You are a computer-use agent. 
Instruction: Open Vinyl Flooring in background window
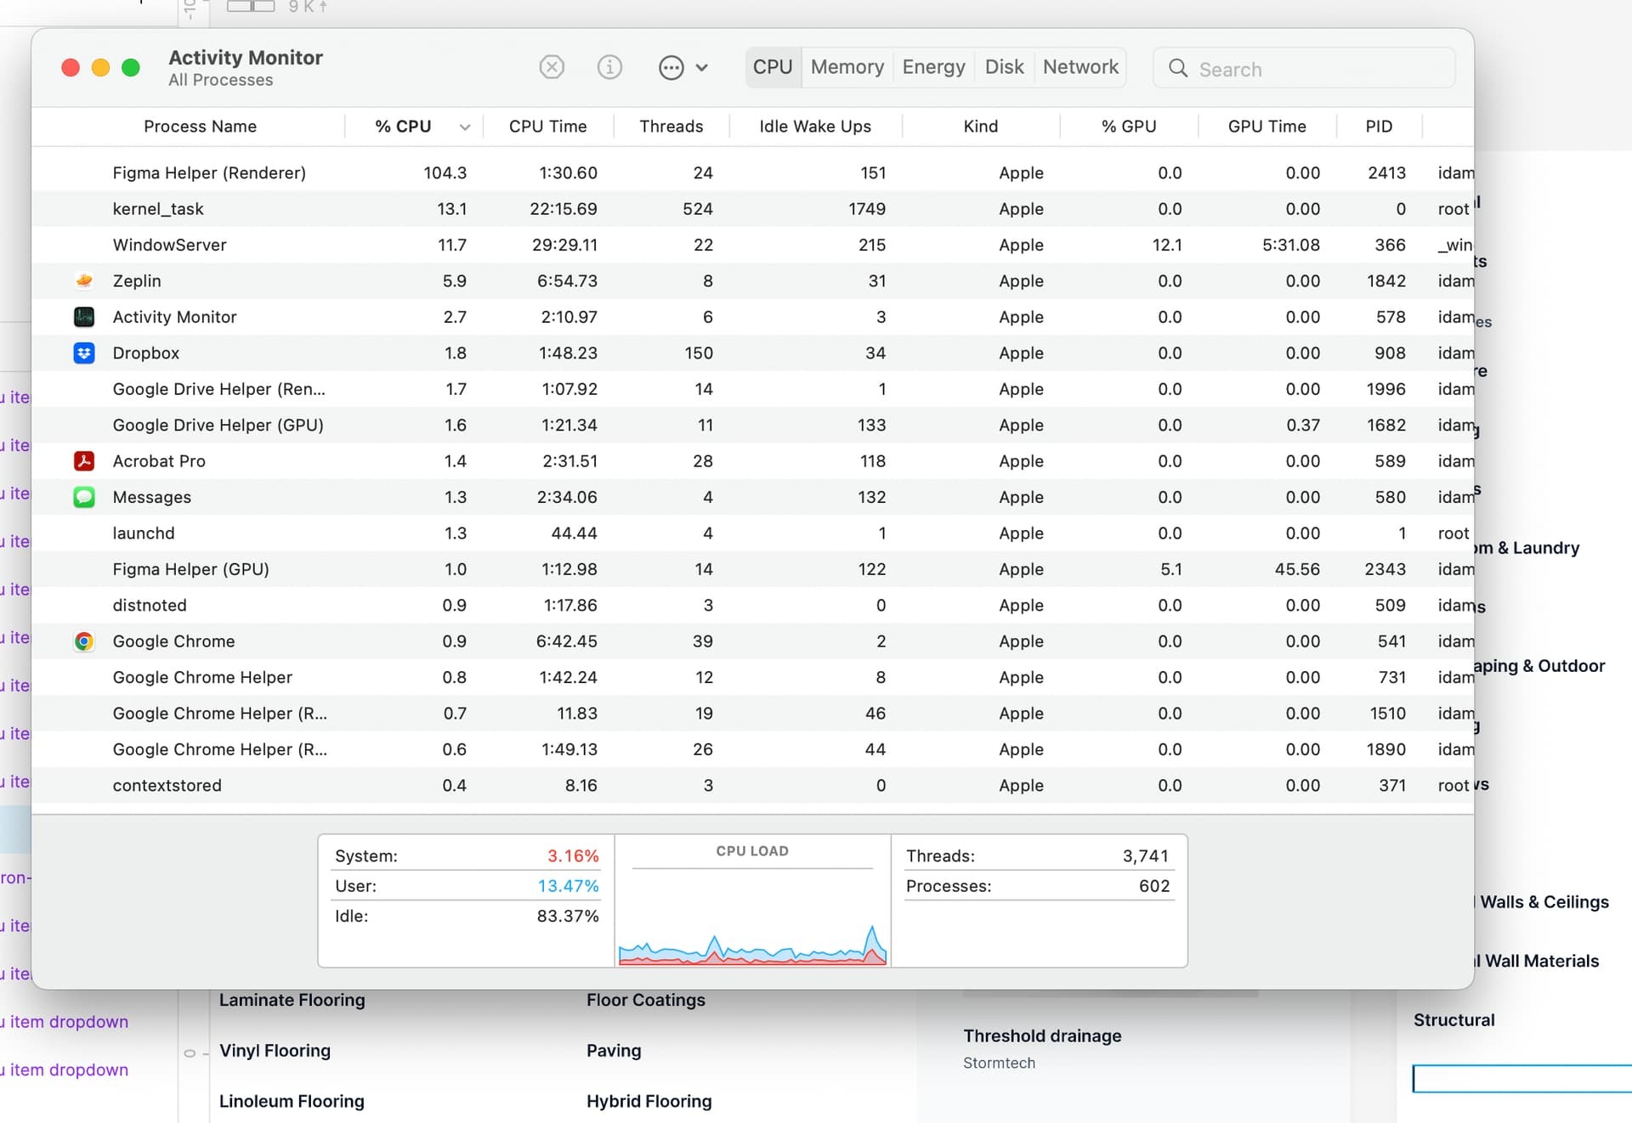(275, 1050)
